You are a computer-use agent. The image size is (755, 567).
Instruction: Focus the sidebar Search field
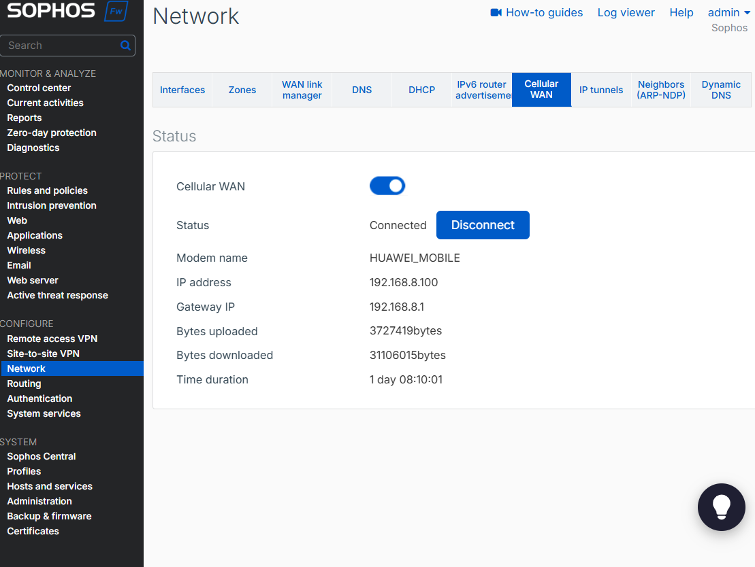(61, 46)
